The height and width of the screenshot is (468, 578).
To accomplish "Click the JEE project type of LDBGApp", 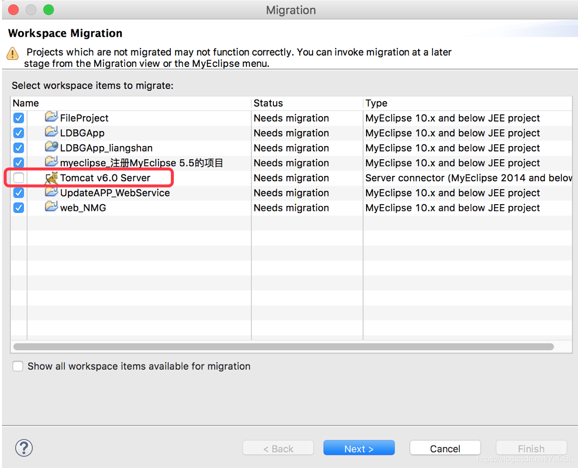I will [453, 133].
